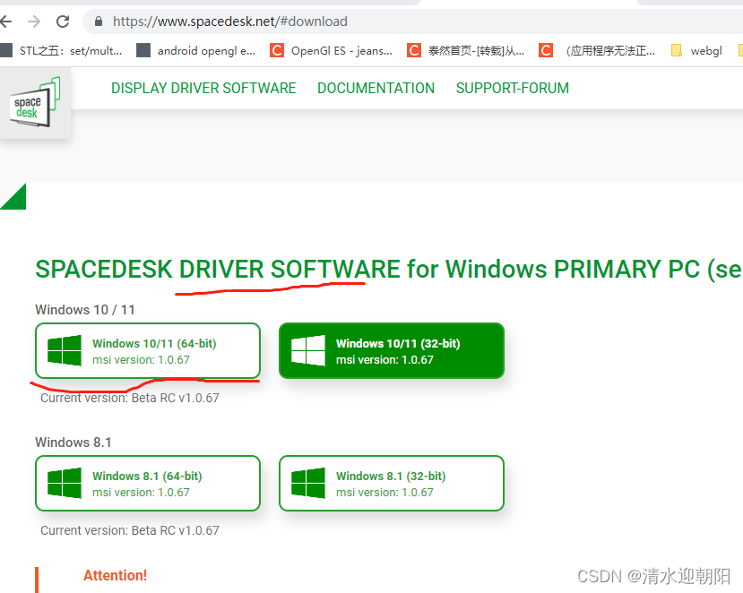743x593 pixels.
Task: Open the android opengl e... bookmark
Action: click(196, 51)
